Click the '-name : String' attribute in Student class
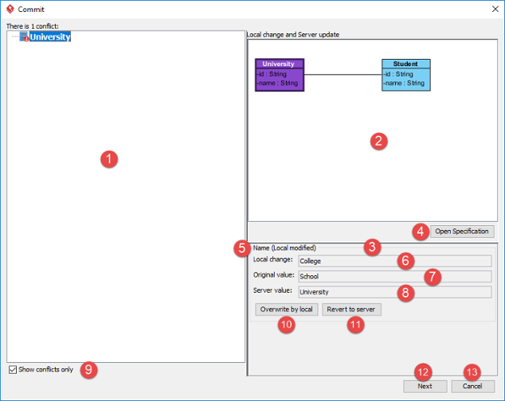Image resolution: width=505 pixels, height=401 pixels. coord(404,83)
